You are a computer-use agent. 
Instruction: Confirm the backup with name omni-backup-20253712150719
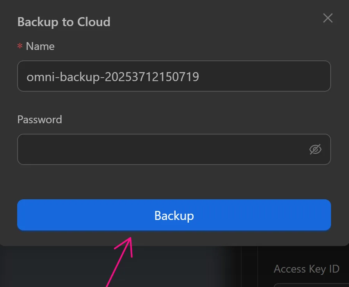(x=174, y=215)
